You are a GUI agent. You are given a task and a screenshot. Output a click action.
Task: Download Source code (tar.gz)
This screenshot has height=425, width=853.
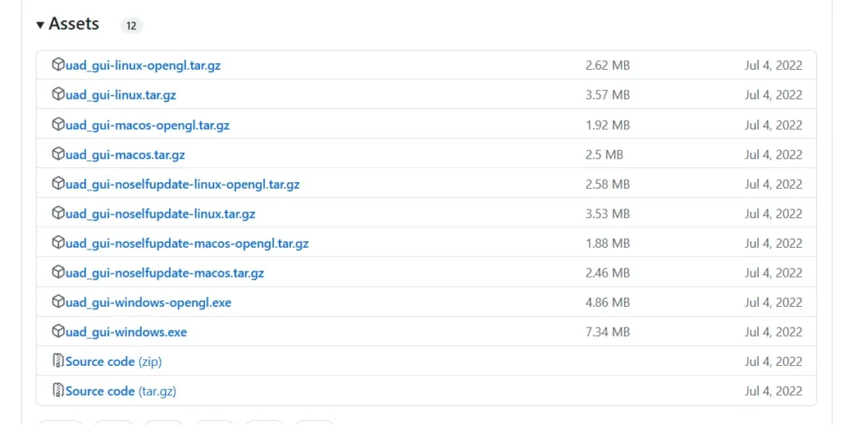click(x=121, y=391)
